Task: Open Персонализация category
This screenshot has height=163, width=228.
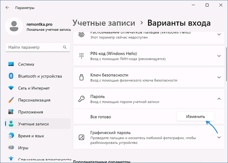Action: click(x=38, y=100)
